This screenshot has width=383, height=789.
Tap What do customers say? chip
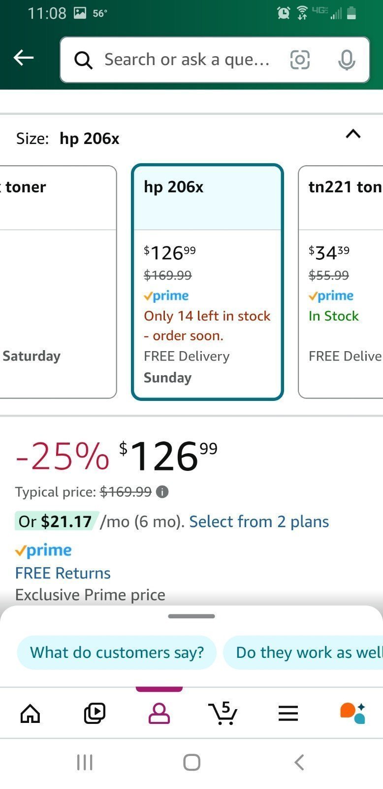117,652
